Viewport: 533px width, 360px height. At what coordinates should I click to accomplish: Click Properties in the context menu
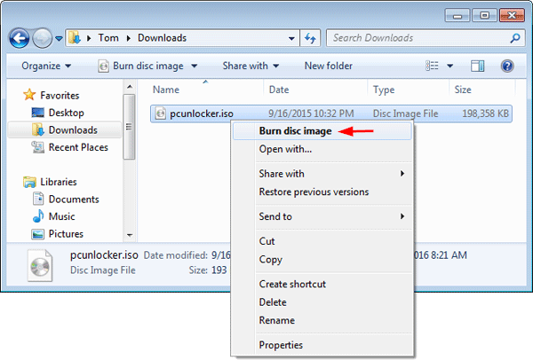coord(281,345)
